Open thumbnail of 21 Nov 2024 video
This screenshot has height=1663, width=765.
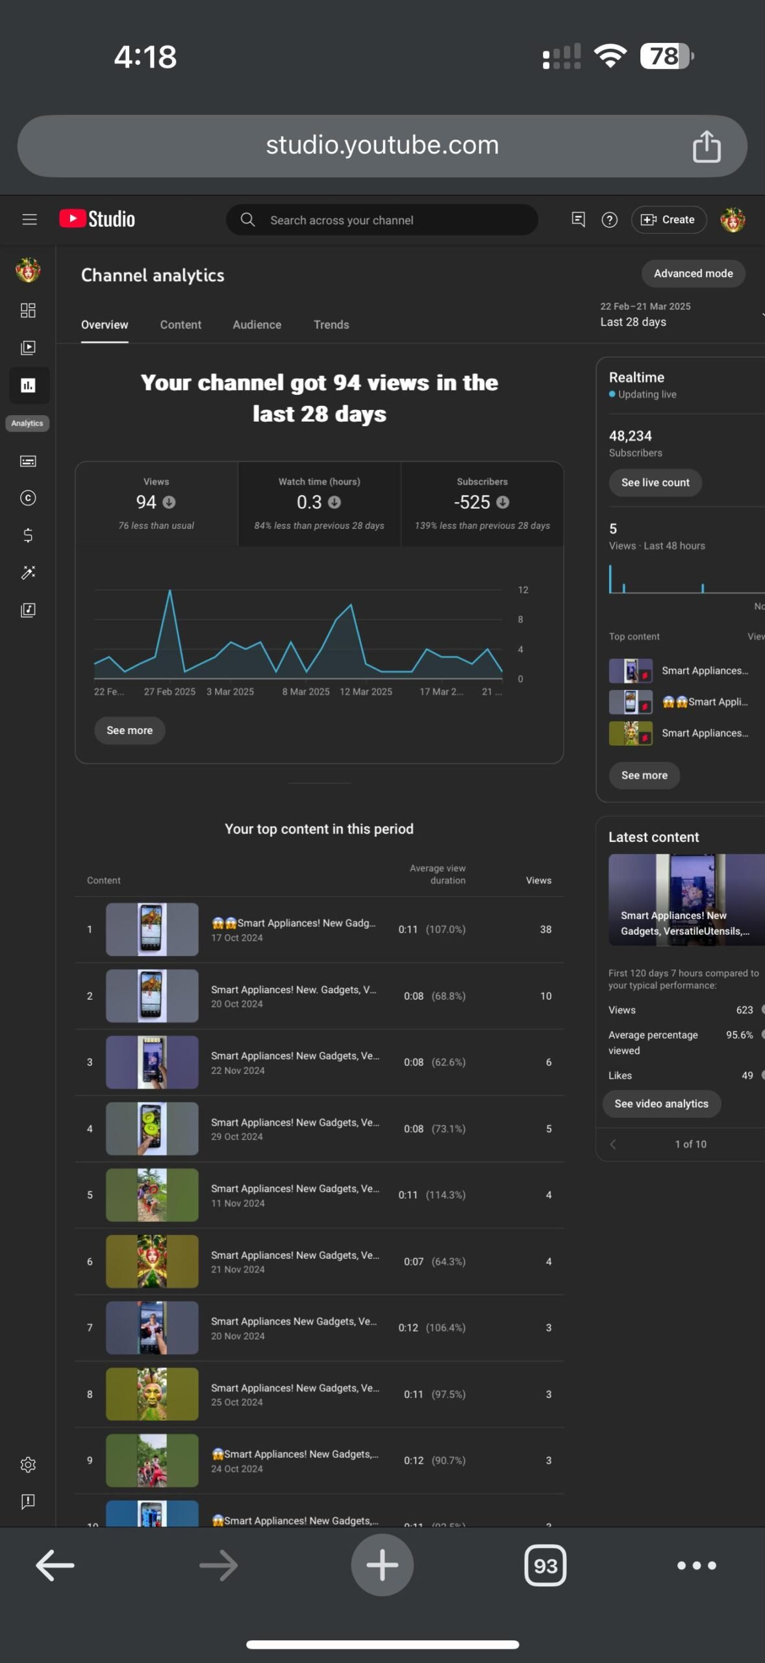pos(152,1262)
